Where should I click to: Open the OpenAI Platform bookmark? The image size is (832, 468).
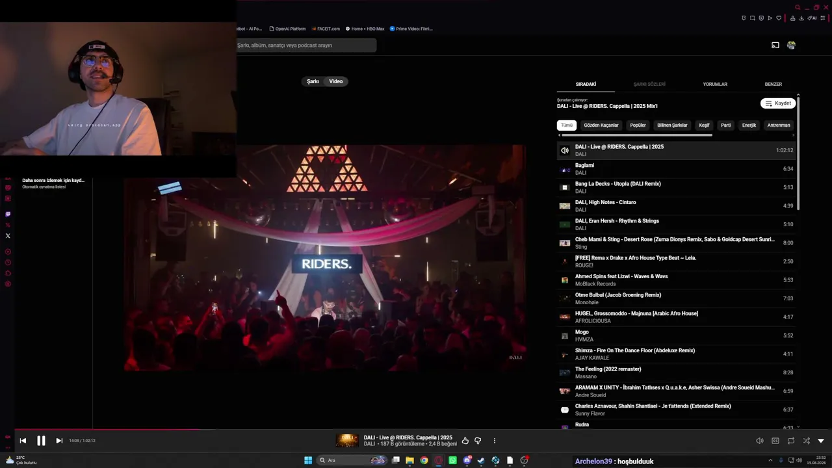(x=287, y=29)
